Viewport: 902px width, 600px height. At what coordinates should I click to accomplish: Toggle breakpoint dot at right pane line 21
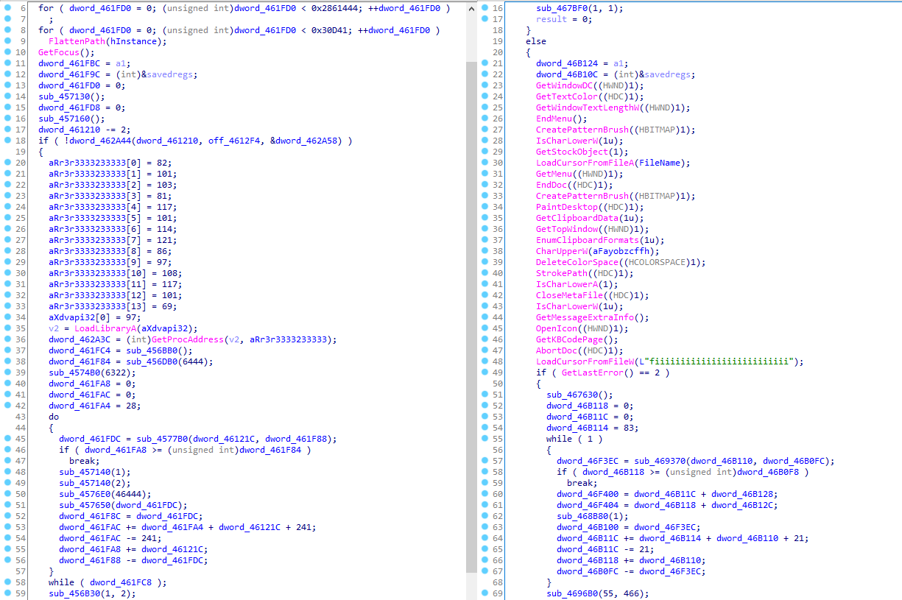click(x=485, y=63)
